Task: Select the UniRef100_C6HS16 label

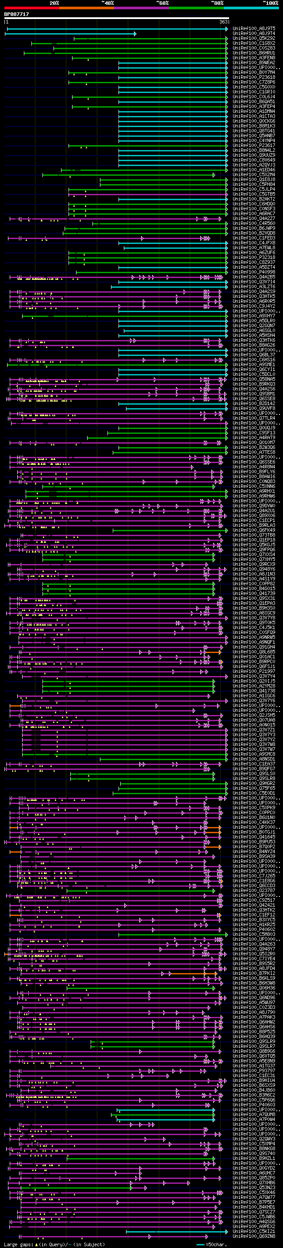Action: pyautogui.click(x=254, y=360)
